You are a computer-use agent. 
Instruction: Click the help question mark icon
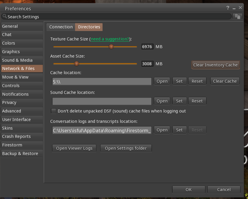tap(228, 8)
